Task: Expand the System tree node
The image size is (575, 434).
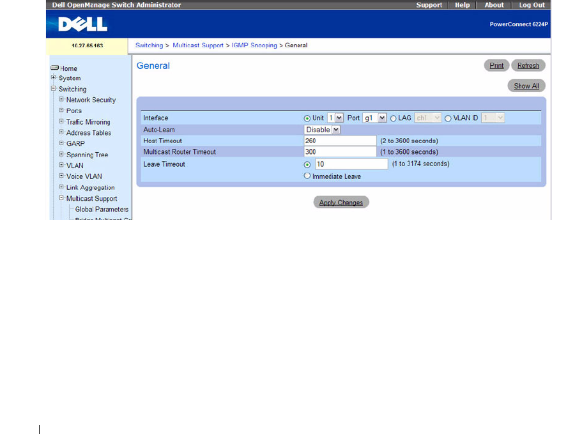Action: (54, 77)
